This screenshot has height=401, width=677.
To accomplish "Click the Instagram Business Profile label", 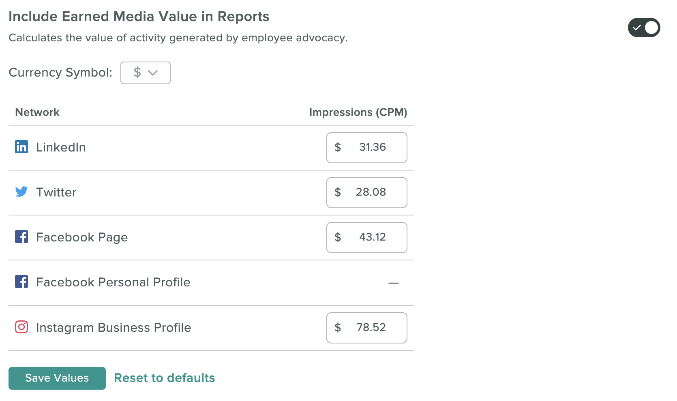I will pos(114,327).
